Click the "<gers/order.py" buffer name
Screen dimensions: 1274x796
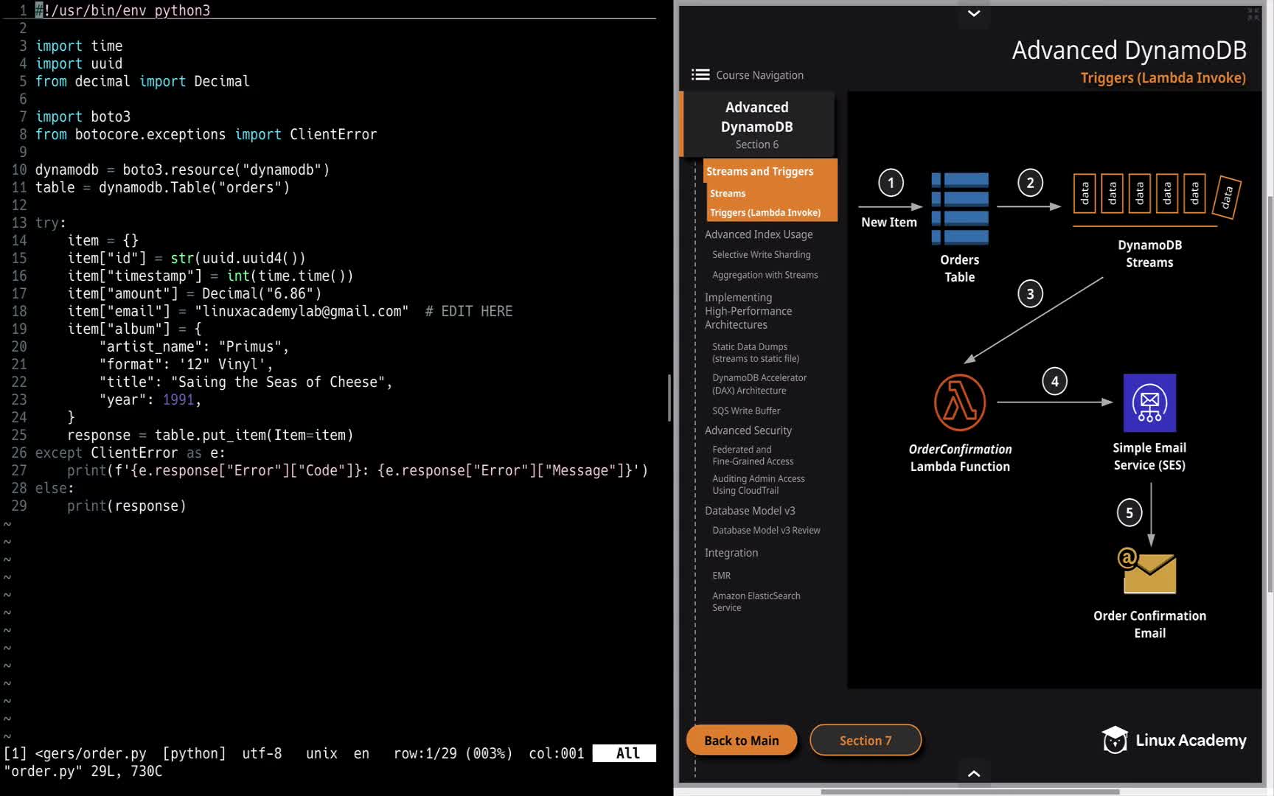pos(91,753)
